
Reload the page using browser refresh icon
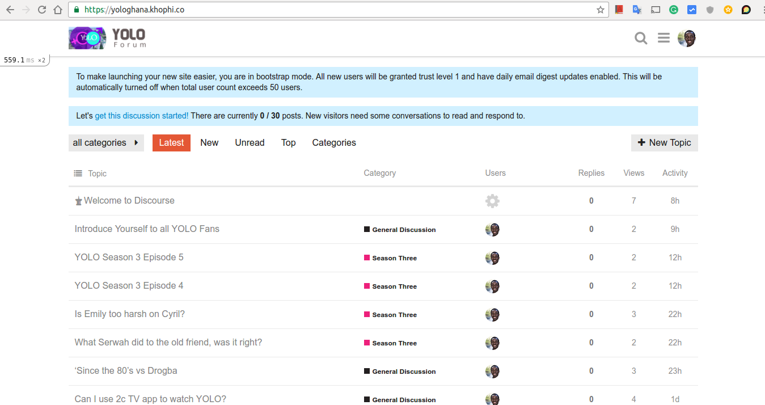[42, 10]
